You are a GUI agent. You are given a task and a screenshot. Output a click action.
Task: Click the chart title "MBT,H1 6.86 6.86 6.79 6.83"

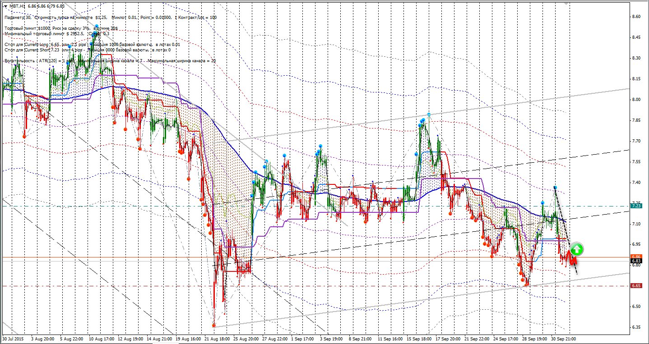(x=37, y=6)
